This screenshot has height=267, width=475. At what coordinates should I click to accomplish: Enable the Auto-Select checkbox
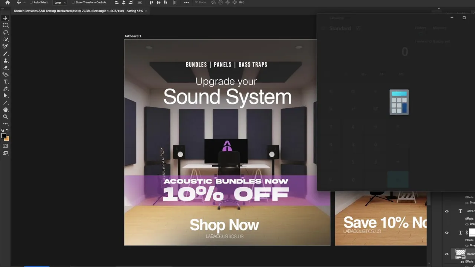click(31, 2)
